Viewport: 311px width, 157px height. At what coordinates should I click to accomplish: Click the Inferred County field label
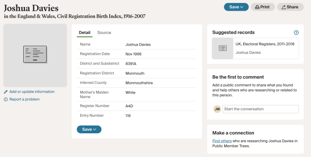(93, 83)
